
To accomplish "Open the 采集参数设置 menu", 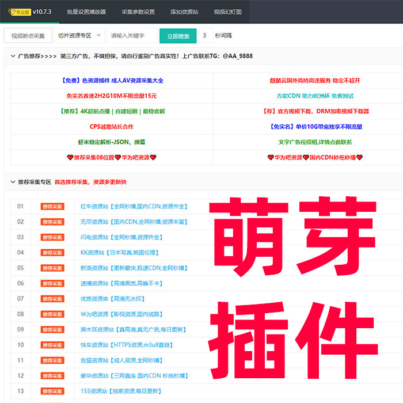I will [x=138, y=12].
